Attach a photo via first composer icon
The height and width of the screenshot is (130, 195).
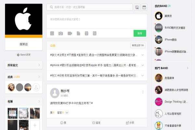(52, 33)
